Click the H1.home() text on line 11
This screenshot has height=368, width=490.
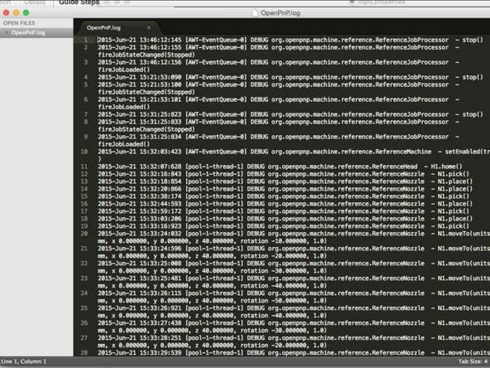click(447, 167)
